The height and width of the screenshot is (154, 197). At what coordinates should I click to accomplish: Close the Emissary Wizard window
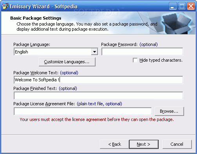(191, 6)
